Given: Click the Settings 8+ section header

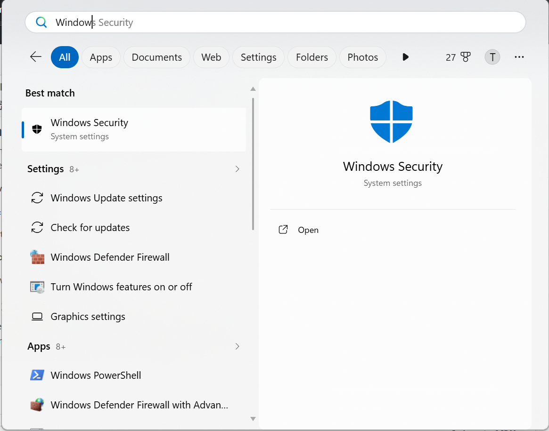Looking at the screenshot, I should coord(53,169).
